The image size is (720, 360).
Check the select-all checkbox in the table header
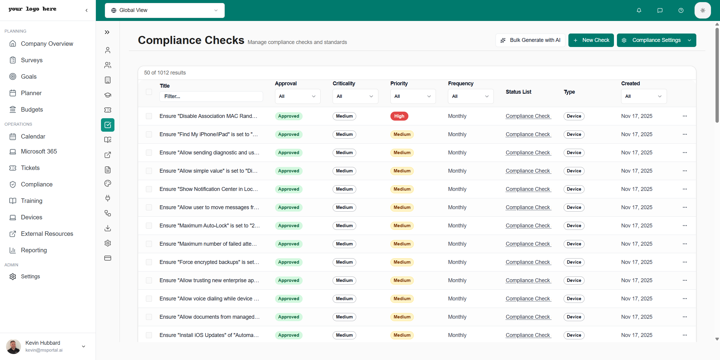149,92
